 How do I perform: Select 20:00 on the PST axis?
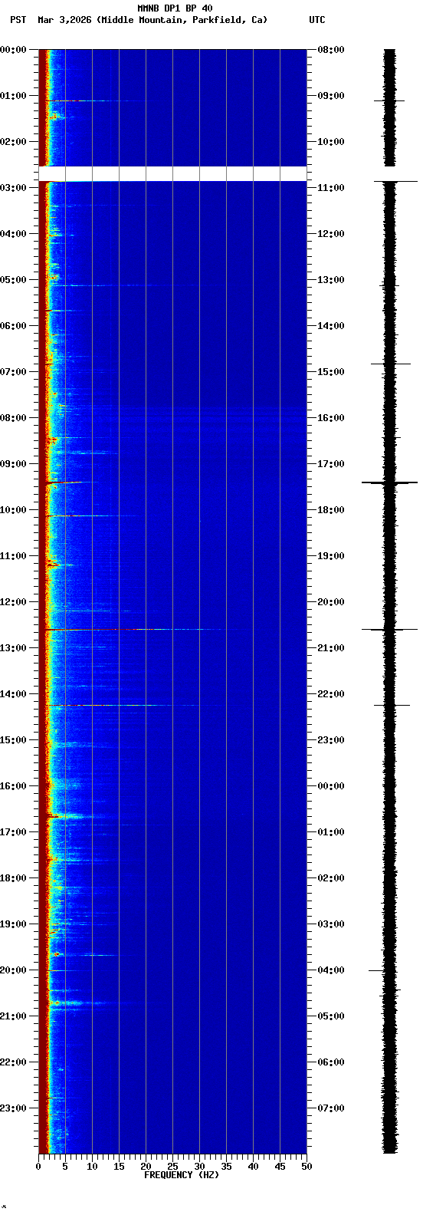tap(13, 970)
